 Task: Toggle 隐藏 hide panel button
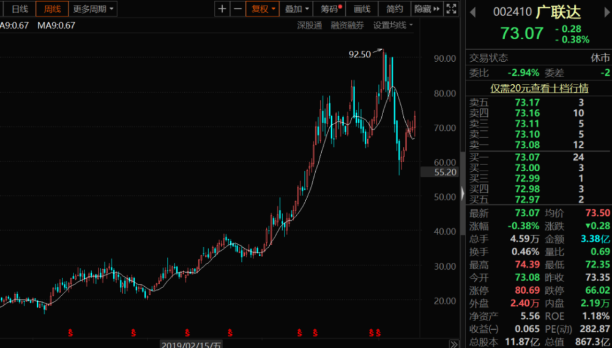coord(427,9)
